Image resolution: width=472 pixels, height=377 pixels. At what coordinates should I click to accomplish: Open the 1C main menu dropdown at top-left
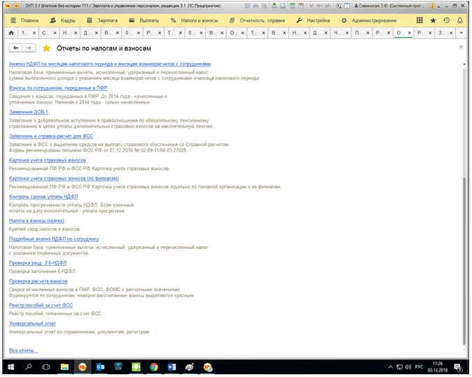tap(16, 6)
